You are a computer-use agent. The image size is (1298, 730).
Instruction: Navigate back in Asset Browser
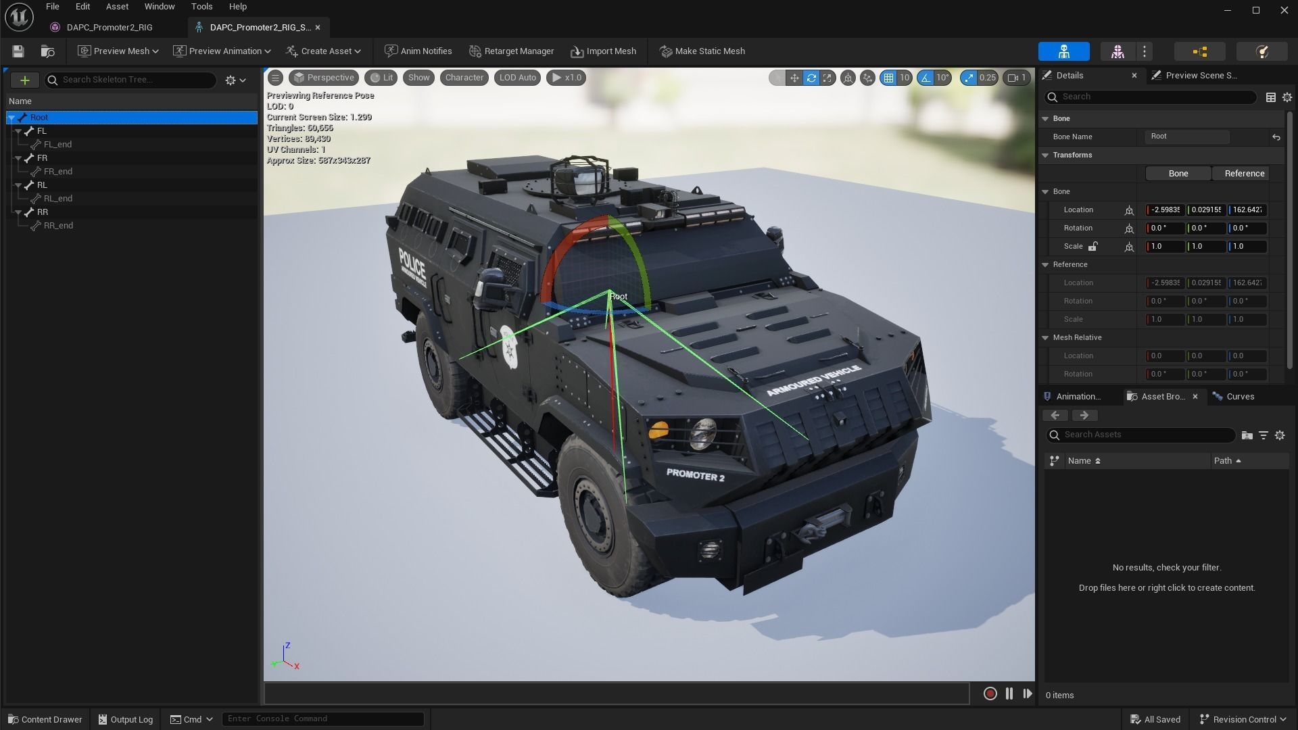1055,416
